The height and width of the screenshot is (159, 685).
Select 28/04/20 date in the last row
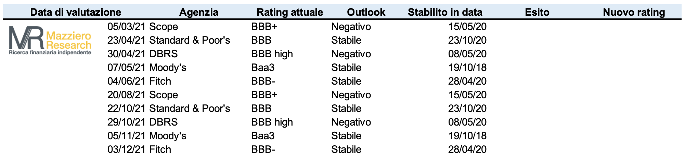coord(467,149)
